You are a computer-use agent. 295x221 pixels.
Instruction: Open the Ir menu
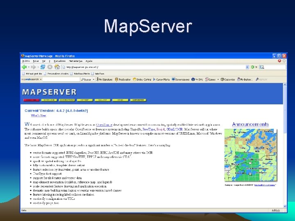(x=50, y=61)
